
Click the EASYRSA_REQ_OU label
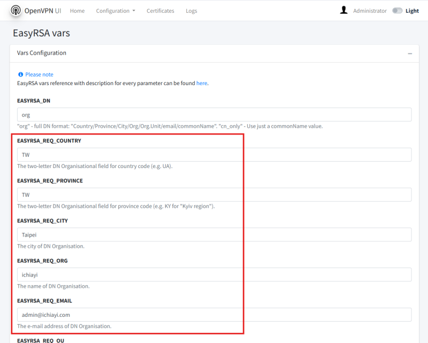pos(41,340)
